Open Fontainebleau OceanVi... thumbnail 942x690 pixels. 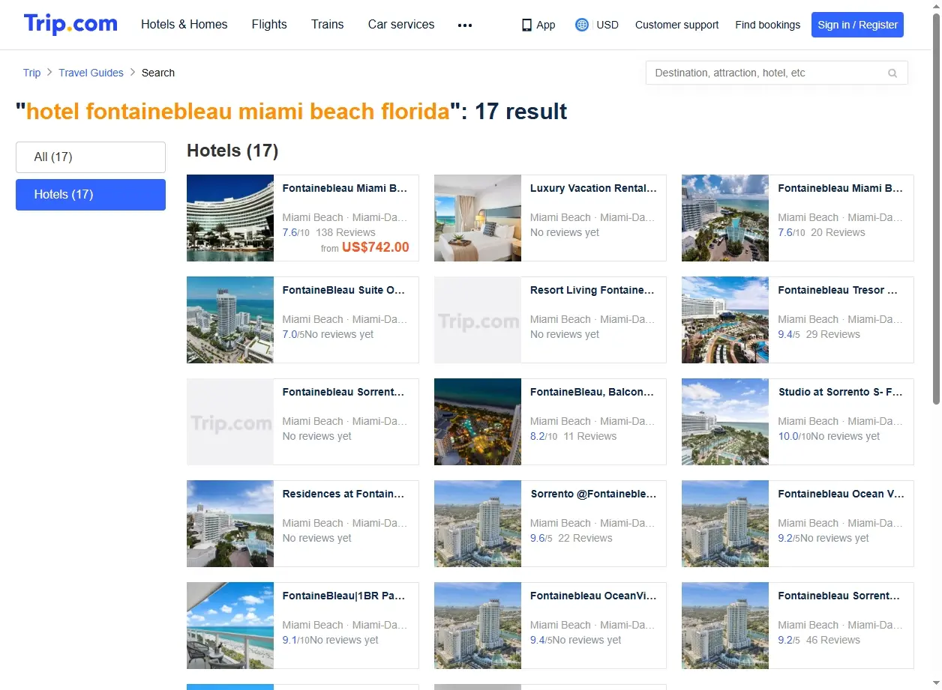click(478, 626)
